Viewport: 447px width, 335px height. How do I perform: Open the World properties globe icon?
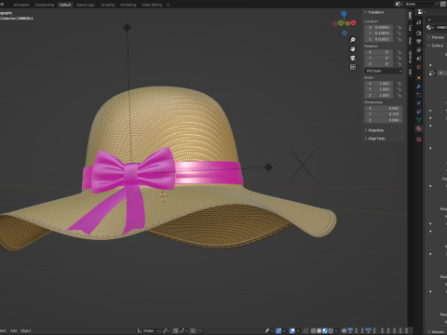coord(419,67)
